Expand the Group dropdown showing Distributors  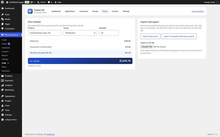(x=80, y=33)
